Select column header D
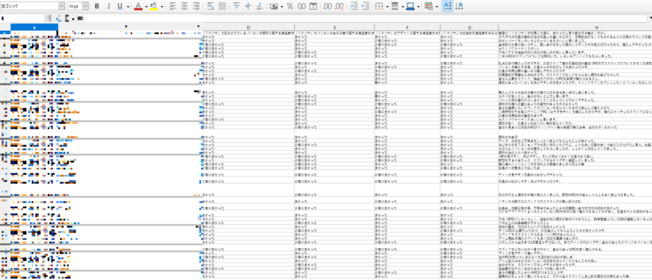This screenshot has width=652, height=280. click(x=248, y=27)
